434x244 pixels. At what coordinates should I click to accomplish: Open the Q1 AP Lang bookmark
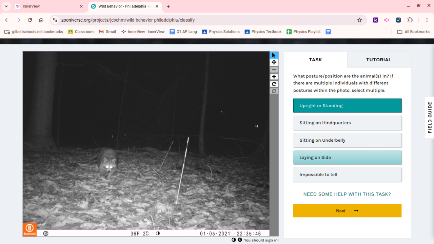[183, 32]
